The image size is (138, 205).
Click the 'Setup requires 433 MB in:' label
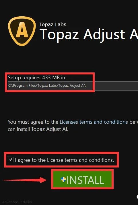(37, 78)
